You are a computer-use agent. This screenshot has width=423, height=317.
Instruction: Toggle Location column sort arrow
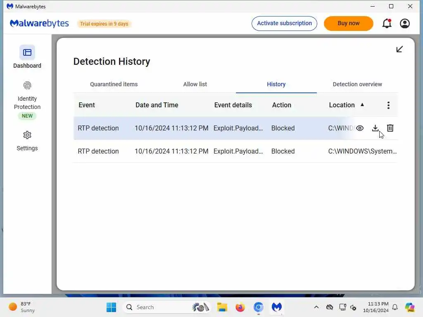[362, 104]
